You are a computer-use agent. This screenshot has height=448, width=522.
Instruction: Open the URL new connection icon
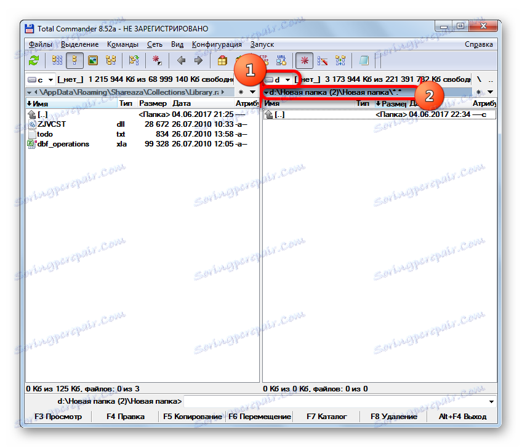click(x=281, y=60)
